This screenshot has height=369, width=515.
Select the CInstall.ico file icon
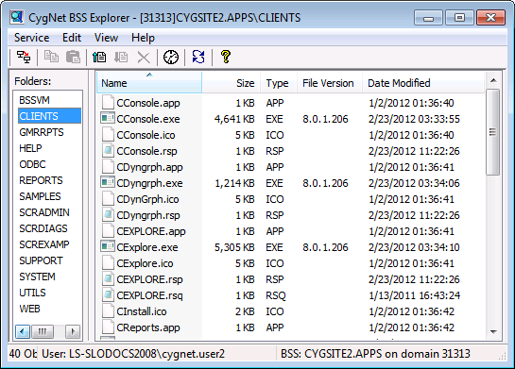[x=108, y=311]
